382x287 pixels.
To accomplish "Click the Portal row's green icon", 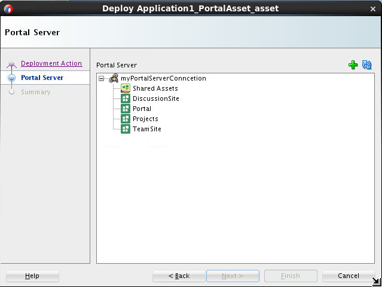I will pyautogui.click(x=126, y=109).
